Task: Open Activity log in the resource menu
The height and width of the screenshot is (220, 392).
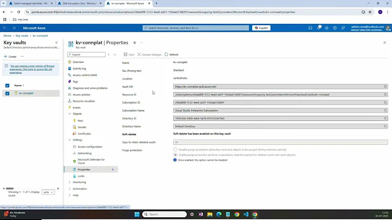Action: click(79, 69)
